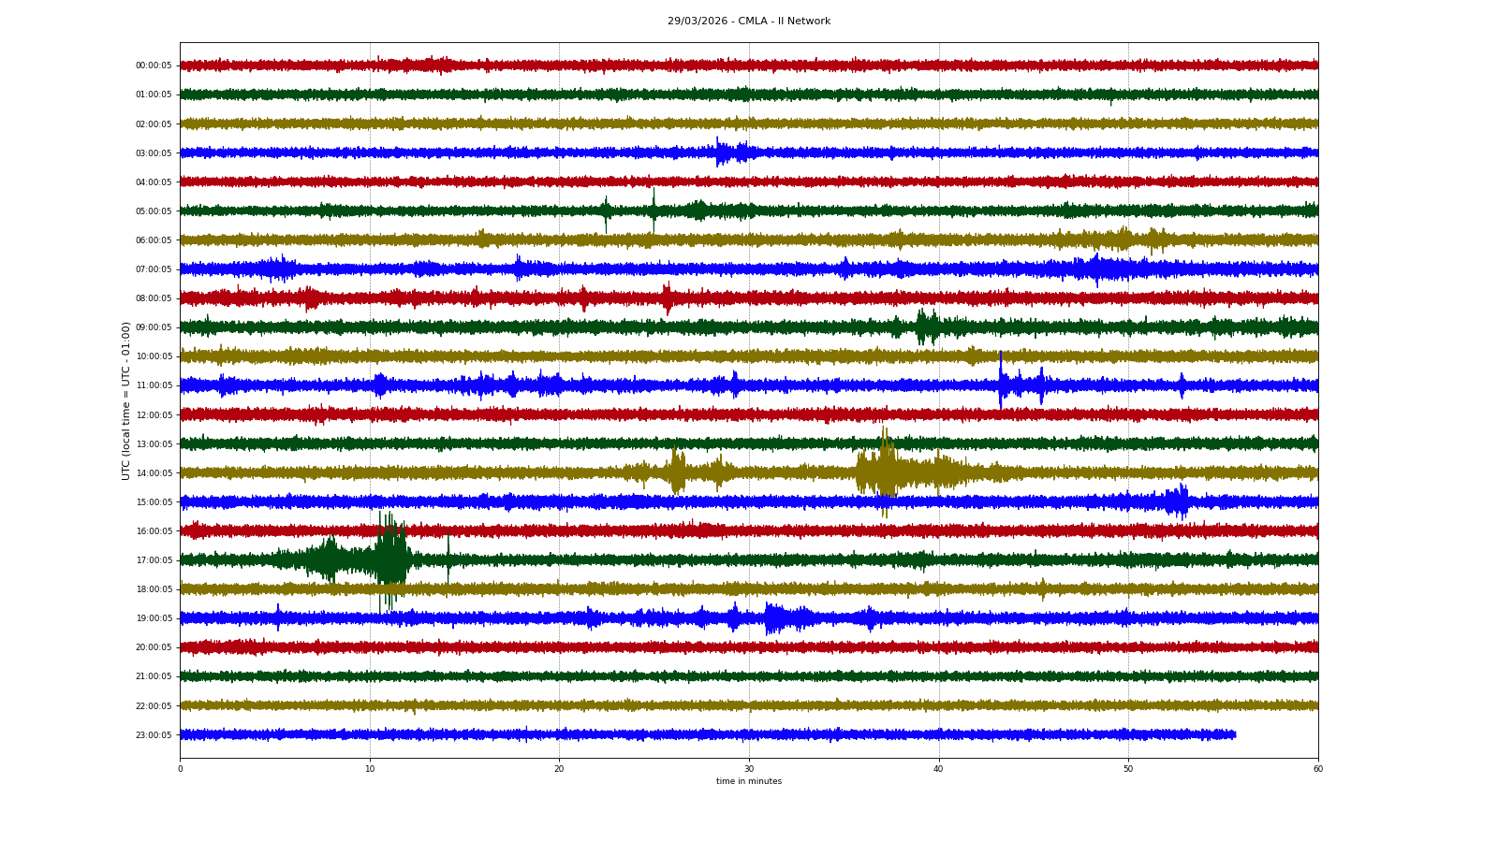
Task: Select the '09:00:05' row label
Action: [x=154, y=327]
